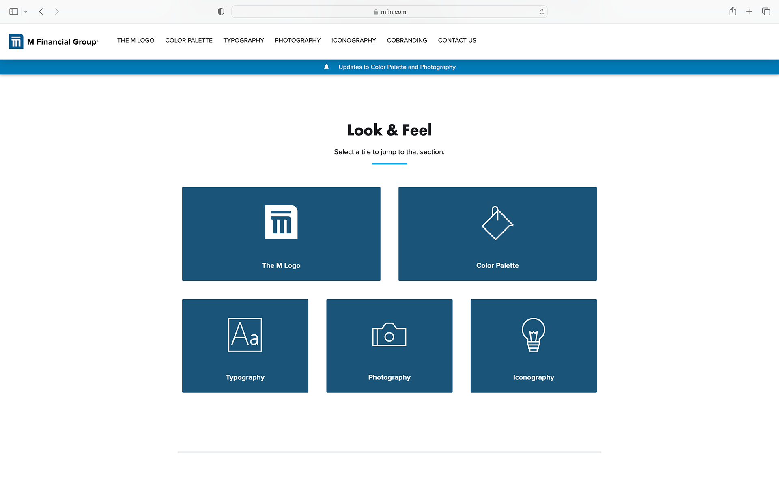The image size is (779, 487).
Task: Select the Typography tile label
Action: pos(245,377)
